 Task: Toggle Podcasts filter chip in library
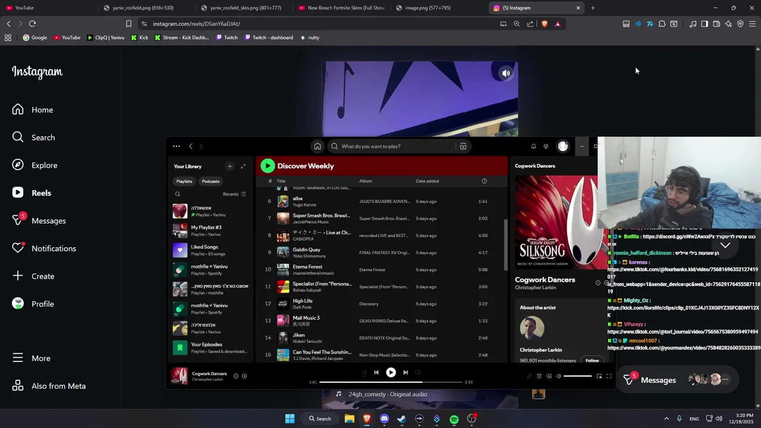(210, 181)
